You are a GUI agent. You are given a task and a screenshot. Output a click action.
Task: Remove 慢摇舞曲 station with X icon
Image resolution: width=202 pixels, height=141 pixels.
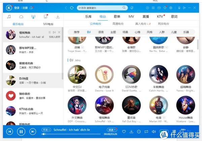click(59, 32)
